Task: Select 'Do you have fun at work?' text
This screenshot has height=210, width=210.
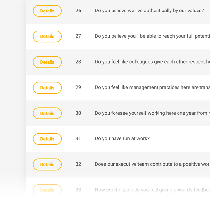Action: (x=122, y=138)
